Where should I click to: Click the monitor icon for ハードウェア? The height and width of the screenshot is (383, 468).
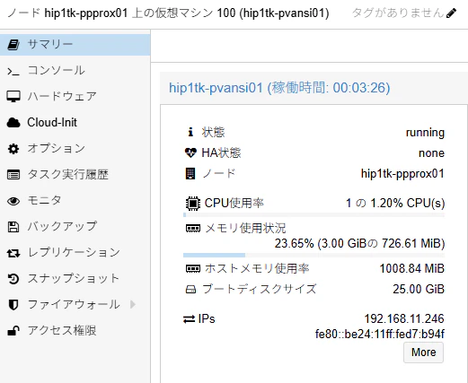coord(13,97)
